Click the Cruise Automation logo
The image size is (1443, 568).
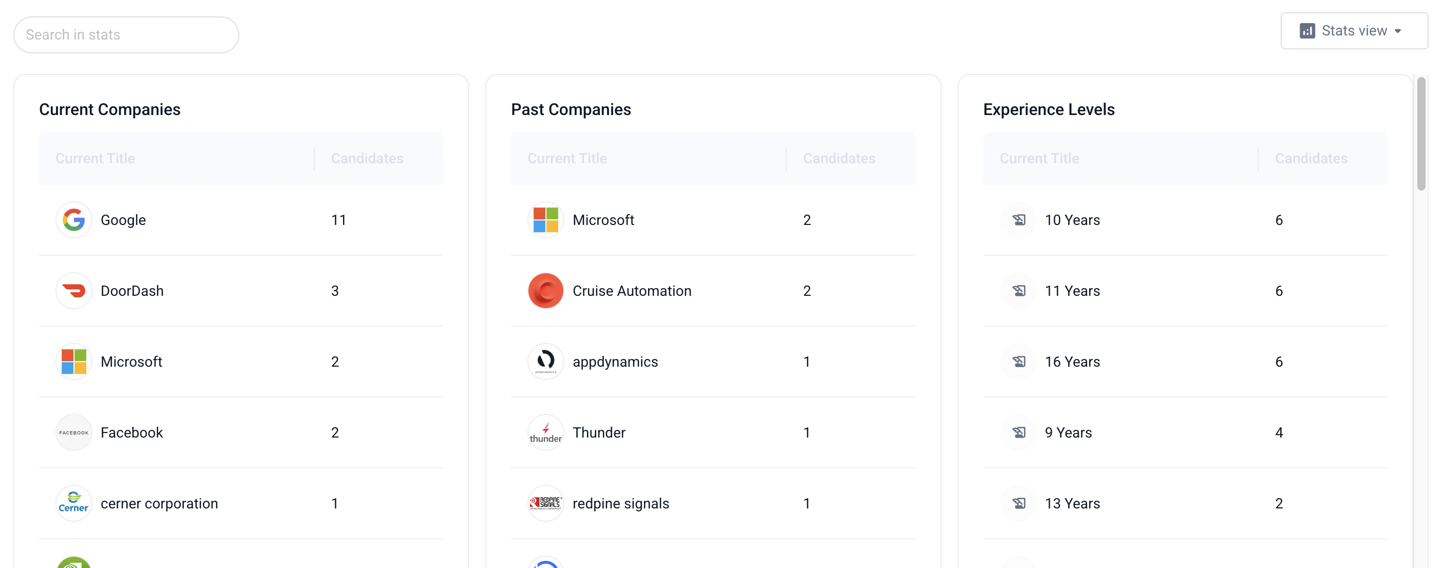[545, 291]
